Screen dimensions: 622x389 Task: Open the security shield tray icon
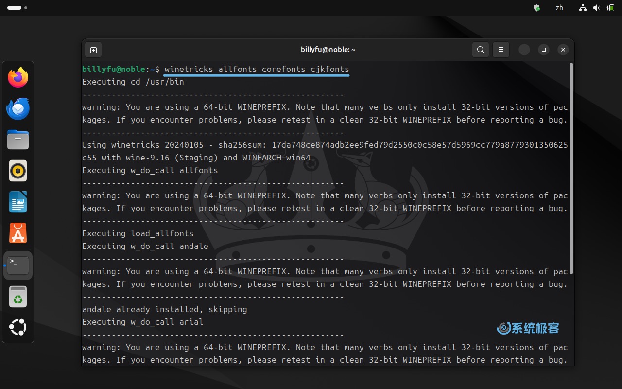pos(536,8)
